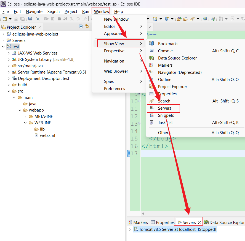Viewport: 245px width, 241px height.
Task: Switch to the Data Source Explorer tab
Action: click(x=225, y=222)
